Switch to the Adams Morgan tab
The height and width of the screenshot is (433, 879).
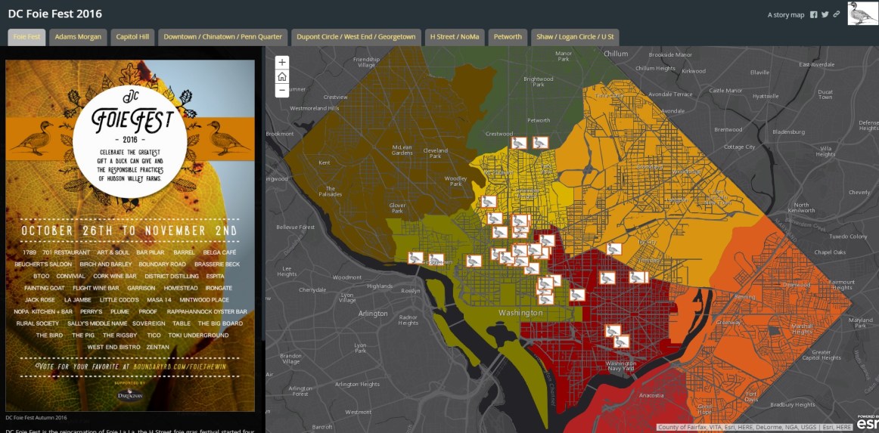[x=78, y=37]
